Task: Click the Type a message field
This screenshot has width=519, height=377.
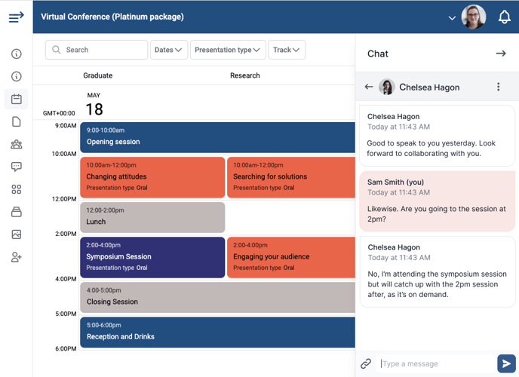Action: pyautogui.click(x=435, y=363)
